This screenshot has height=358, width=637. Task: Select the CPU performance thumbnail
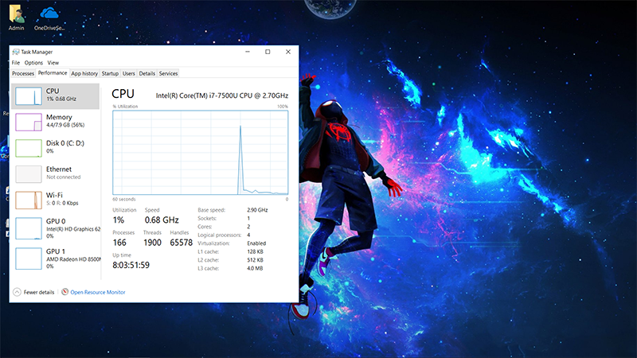pos(29,95)
